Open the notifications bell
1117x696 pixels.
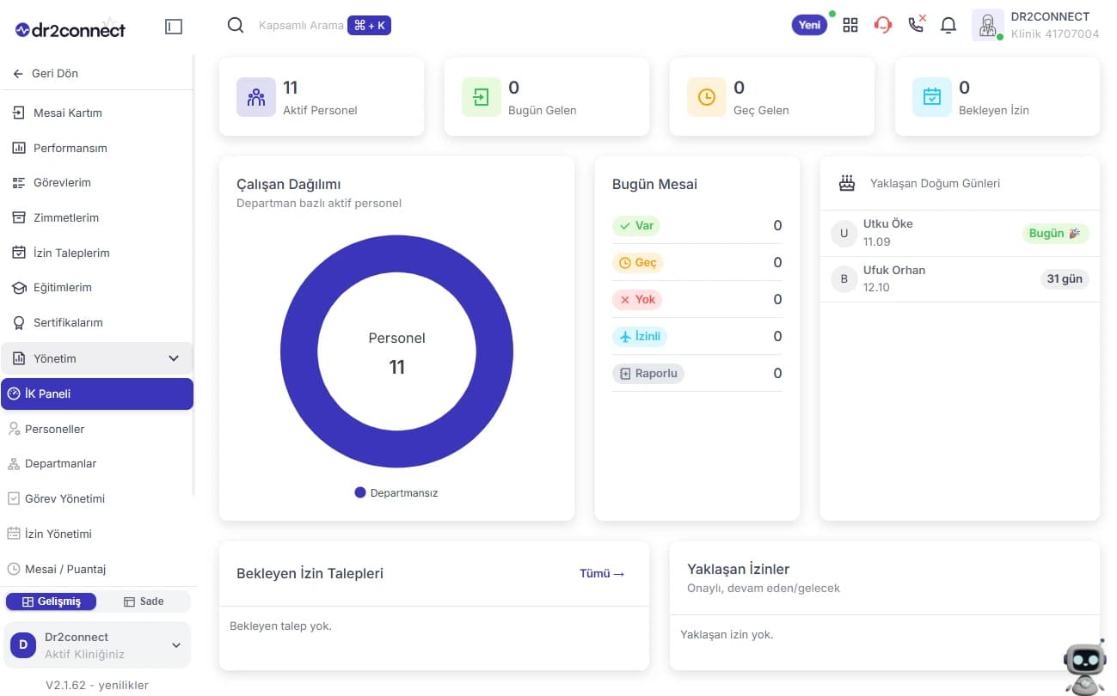click(948, 25)
